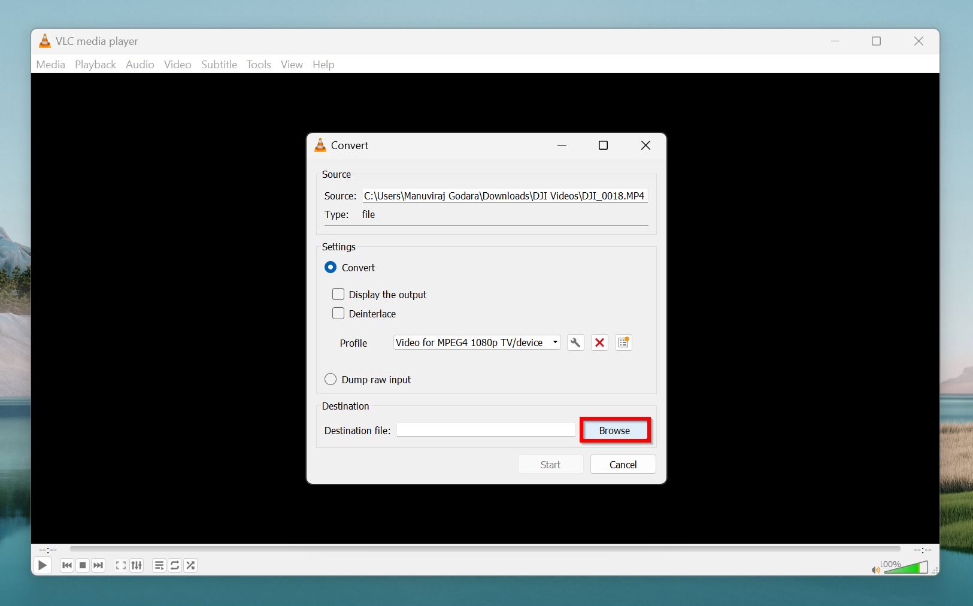The image size is (973, 606).
Task: Open the Playback menu
Action: (95, 64)
